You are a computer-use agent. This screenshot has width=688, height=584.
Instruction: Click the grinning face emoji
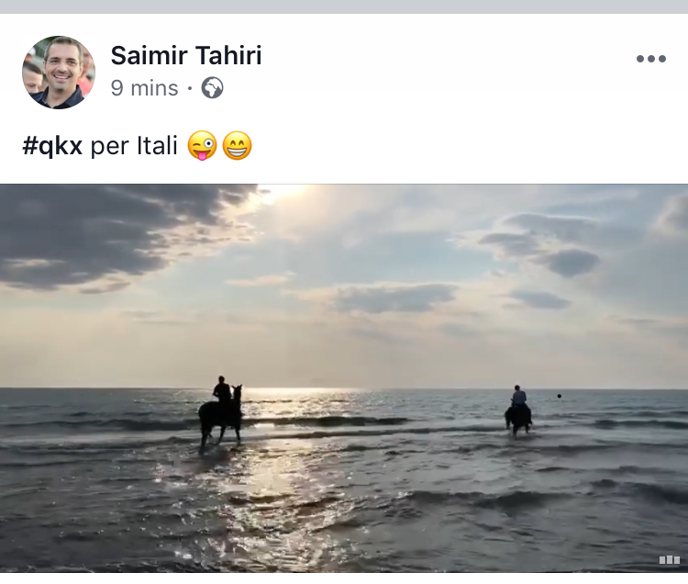237,145
